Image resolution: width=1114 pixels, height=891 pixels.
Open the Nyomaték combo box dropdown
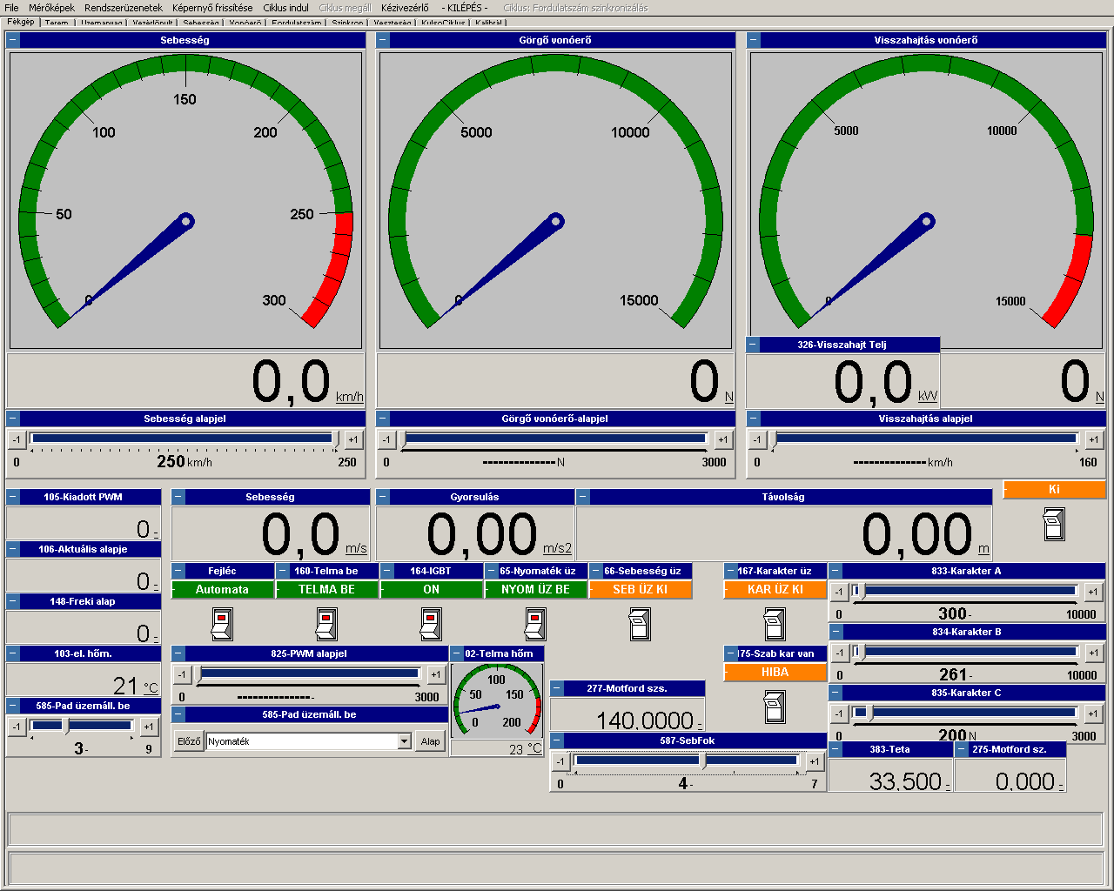point(404,741)
